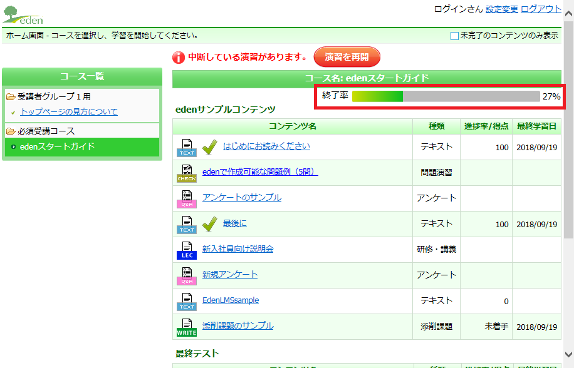This screenshot has width=574, height=368.
Task: Click コンテンツ名 column header
Action: coord(293,126)
